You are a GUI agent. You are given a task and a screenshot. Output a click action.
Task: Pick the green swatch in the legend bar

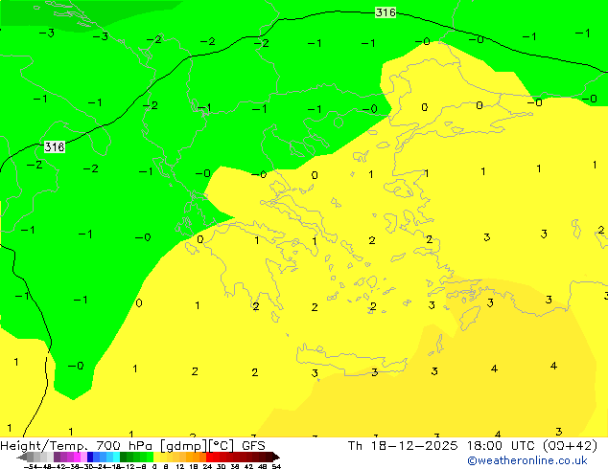[134, 457]
